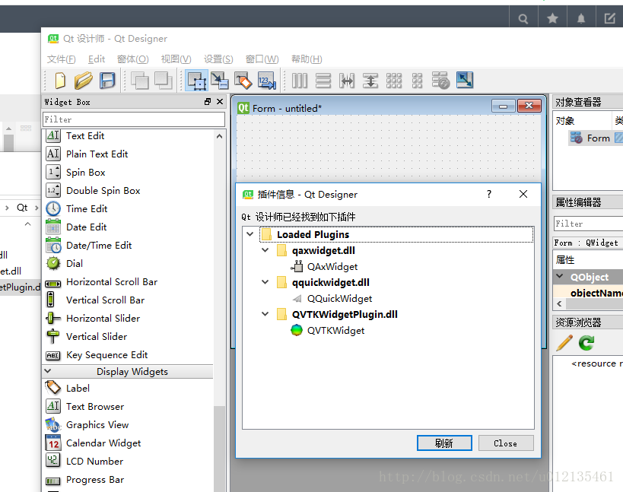Collapse the Display Widgets category
The height and width of the screenshot is (492, 623).
click(x=48, y=371)
